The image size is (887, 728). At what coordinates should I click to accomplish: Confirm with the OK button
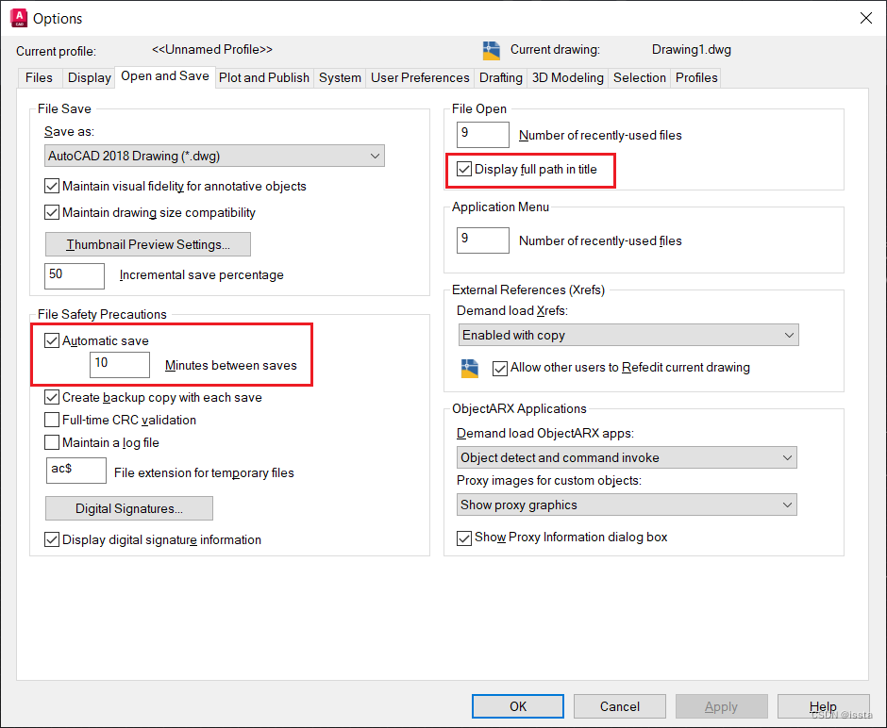point(518,706)
